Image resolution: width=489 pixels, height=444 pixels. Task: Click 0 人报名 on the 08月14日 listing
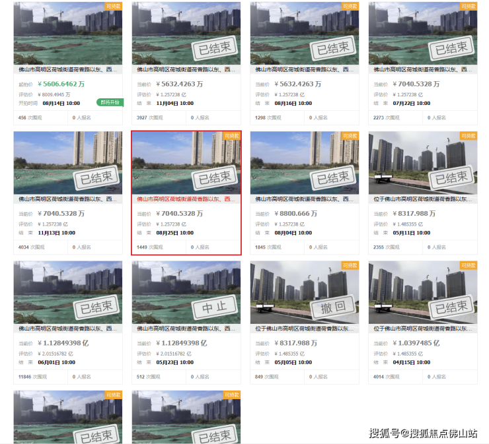tap(82, 117)
